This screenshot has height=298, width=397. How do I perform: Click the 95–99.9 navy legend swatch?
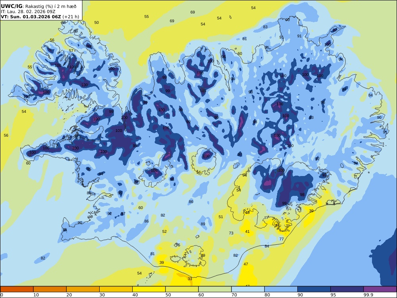coord(347,289)
